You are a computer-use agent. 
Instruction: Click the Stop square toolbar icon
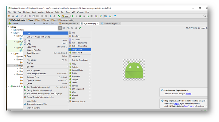tap(92, 16)
